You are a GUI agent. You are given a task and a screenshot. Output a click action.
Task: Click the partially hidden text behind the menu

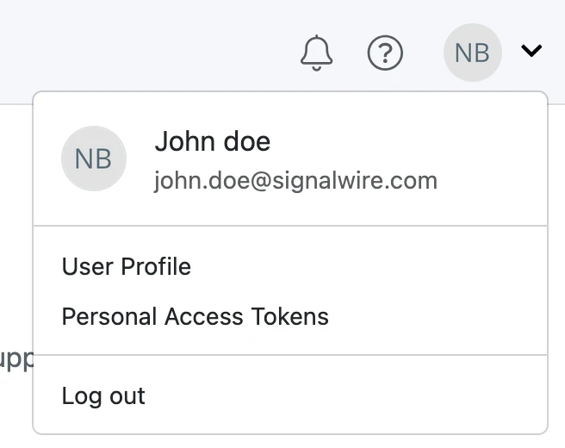tap(15, 360)
